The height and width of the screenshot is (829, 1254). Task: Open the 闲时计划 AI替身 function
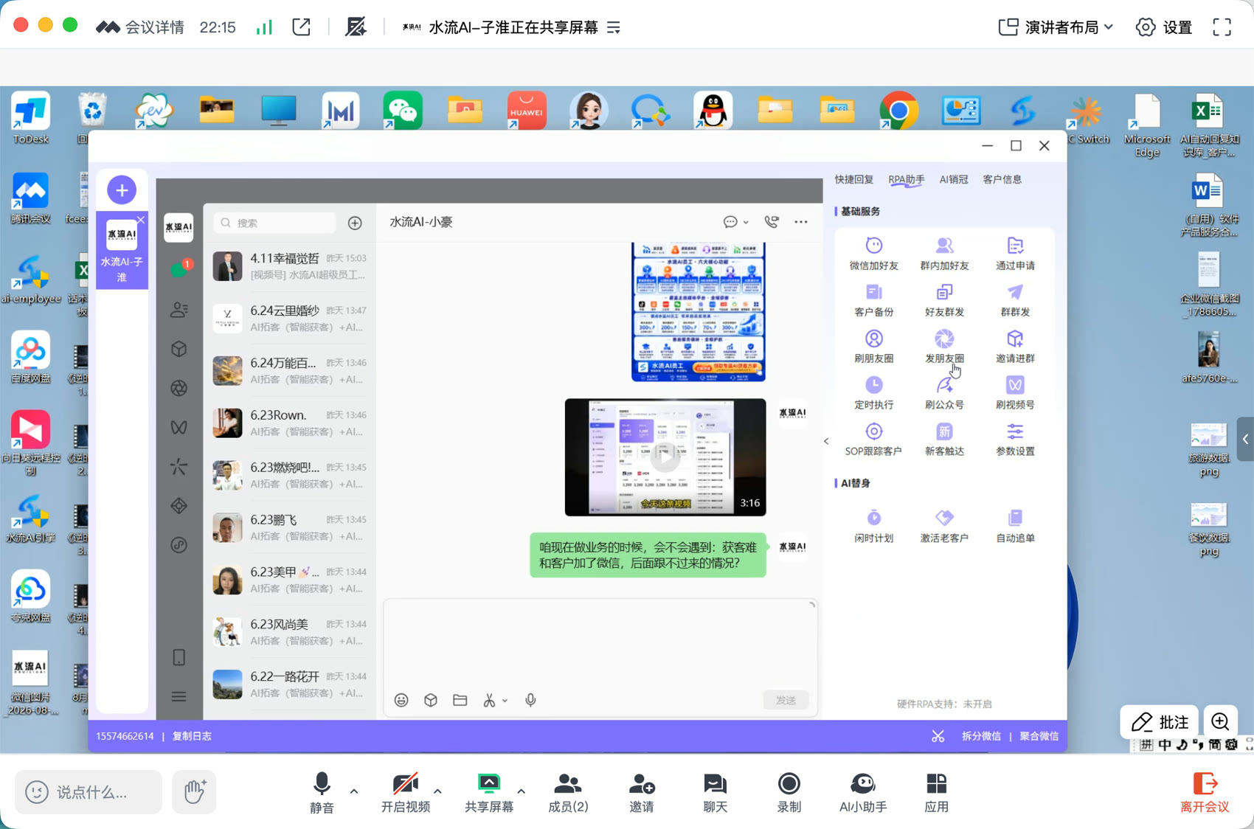(873, 526)
